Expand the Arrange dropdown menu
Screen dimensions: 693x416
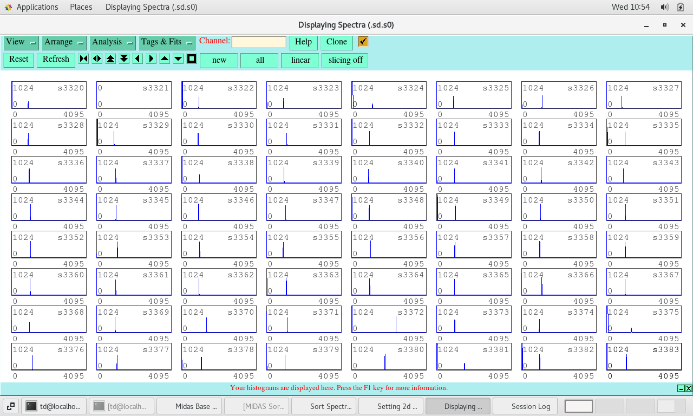tap(64, 42)
